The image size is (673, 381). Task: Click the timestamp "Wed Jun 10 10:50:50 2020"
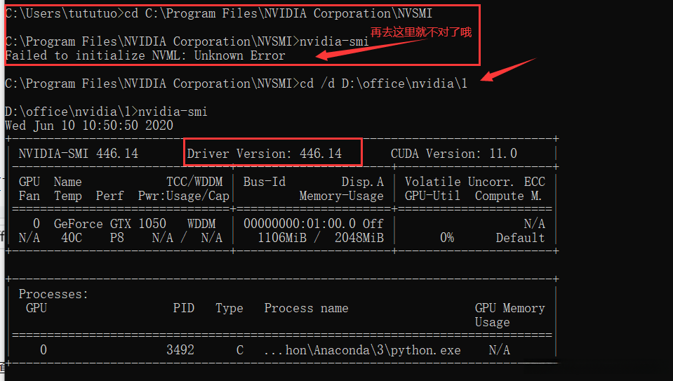pos(88,126)
